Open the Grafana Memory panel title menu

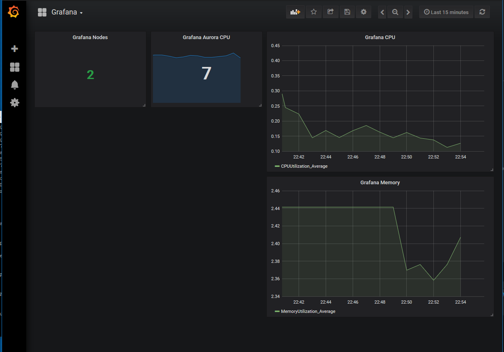pos(380,183)
